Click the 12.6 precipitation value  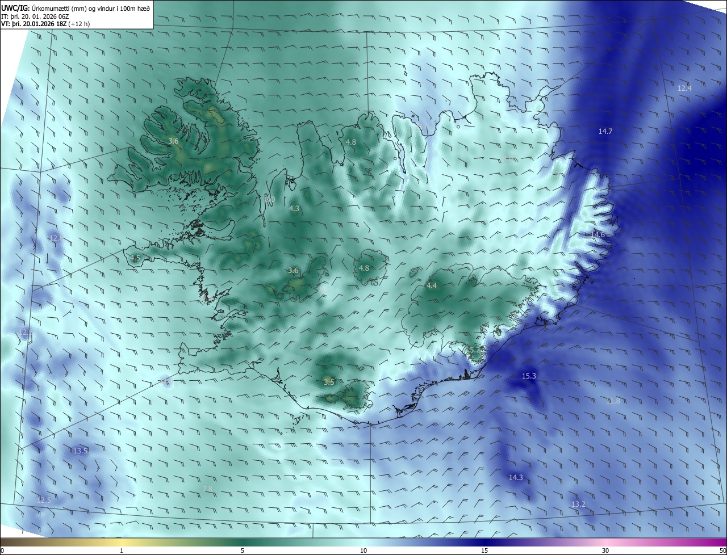click(56, 238)
